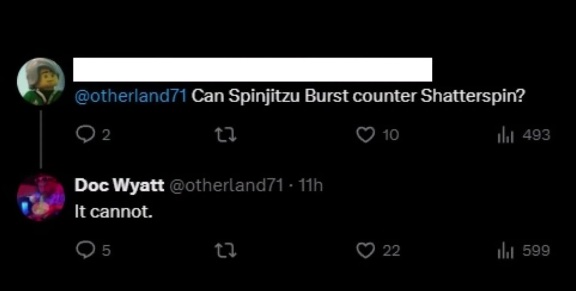Viewport: 576px width, 291px height.
Task: Click the "Can Spinjitzu Burst counter Shatterspin?" text
Action: pyautogui.click(x=358, y=96)
